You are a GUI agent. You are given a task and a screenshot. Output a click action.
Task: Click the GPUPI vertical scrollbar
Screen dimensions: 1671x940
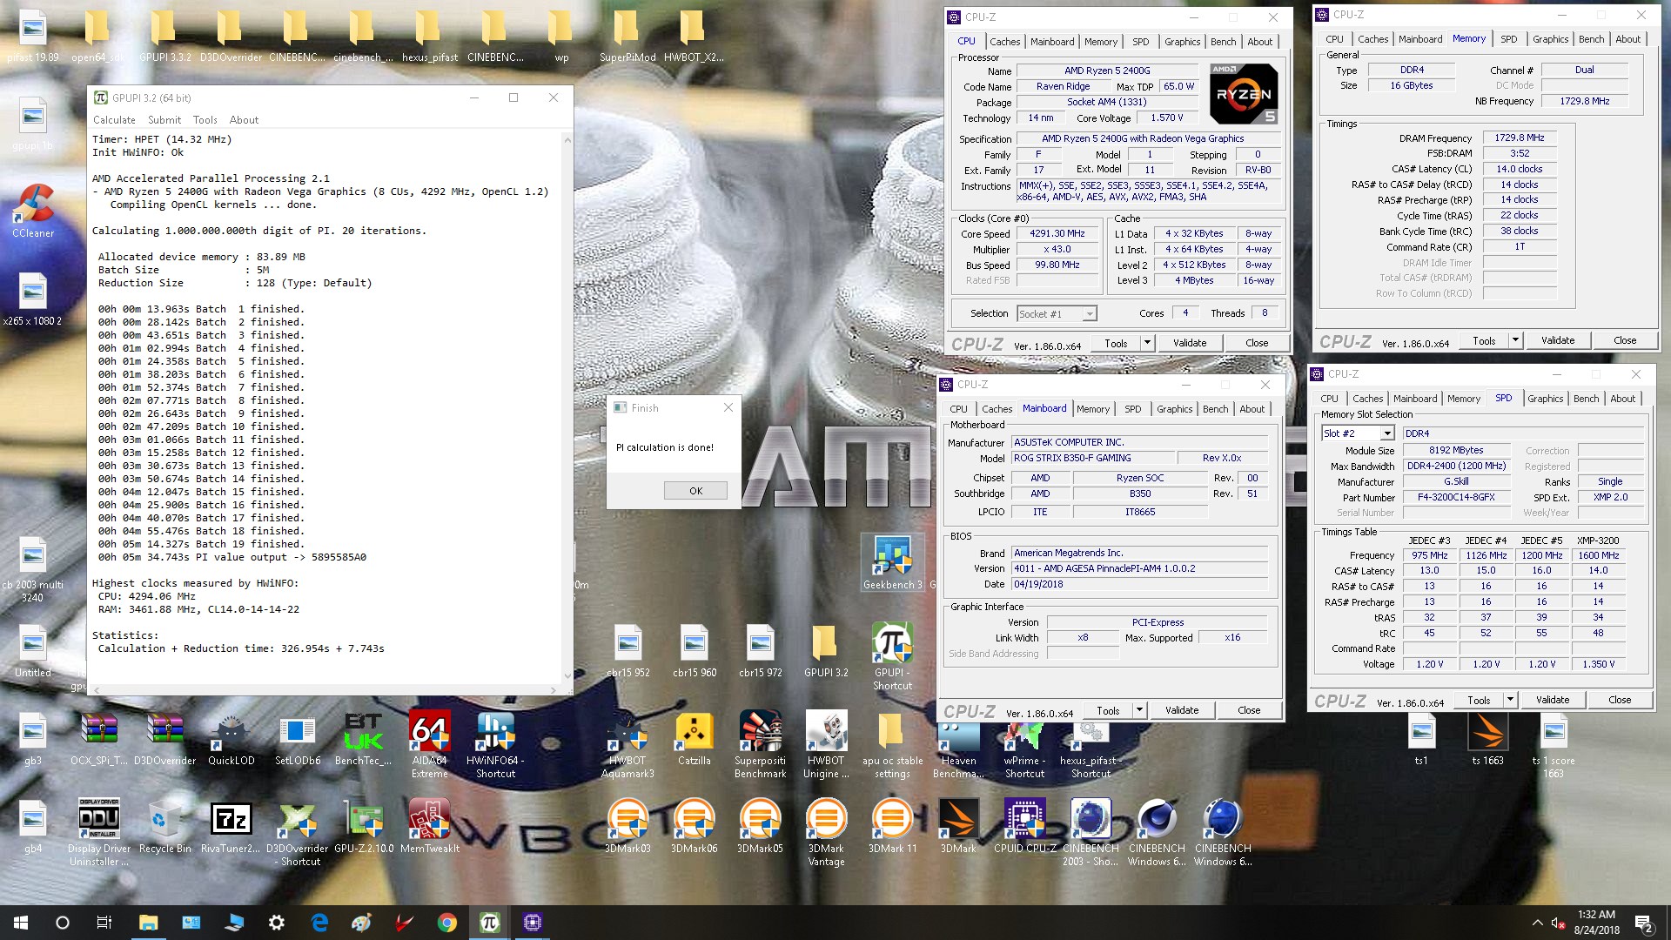[567, 406]
